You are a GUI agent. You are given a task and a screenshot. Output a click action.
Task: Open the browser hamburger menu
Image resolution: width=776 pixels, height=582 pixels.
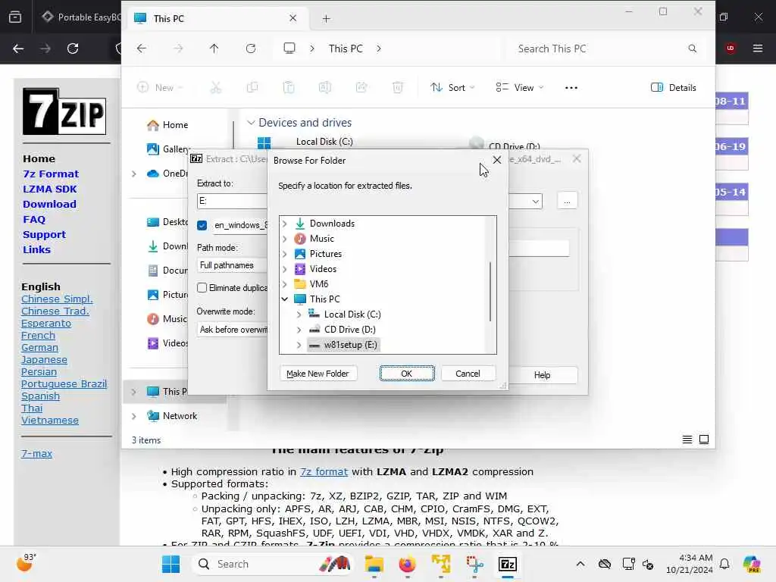[x=758, y=48]
